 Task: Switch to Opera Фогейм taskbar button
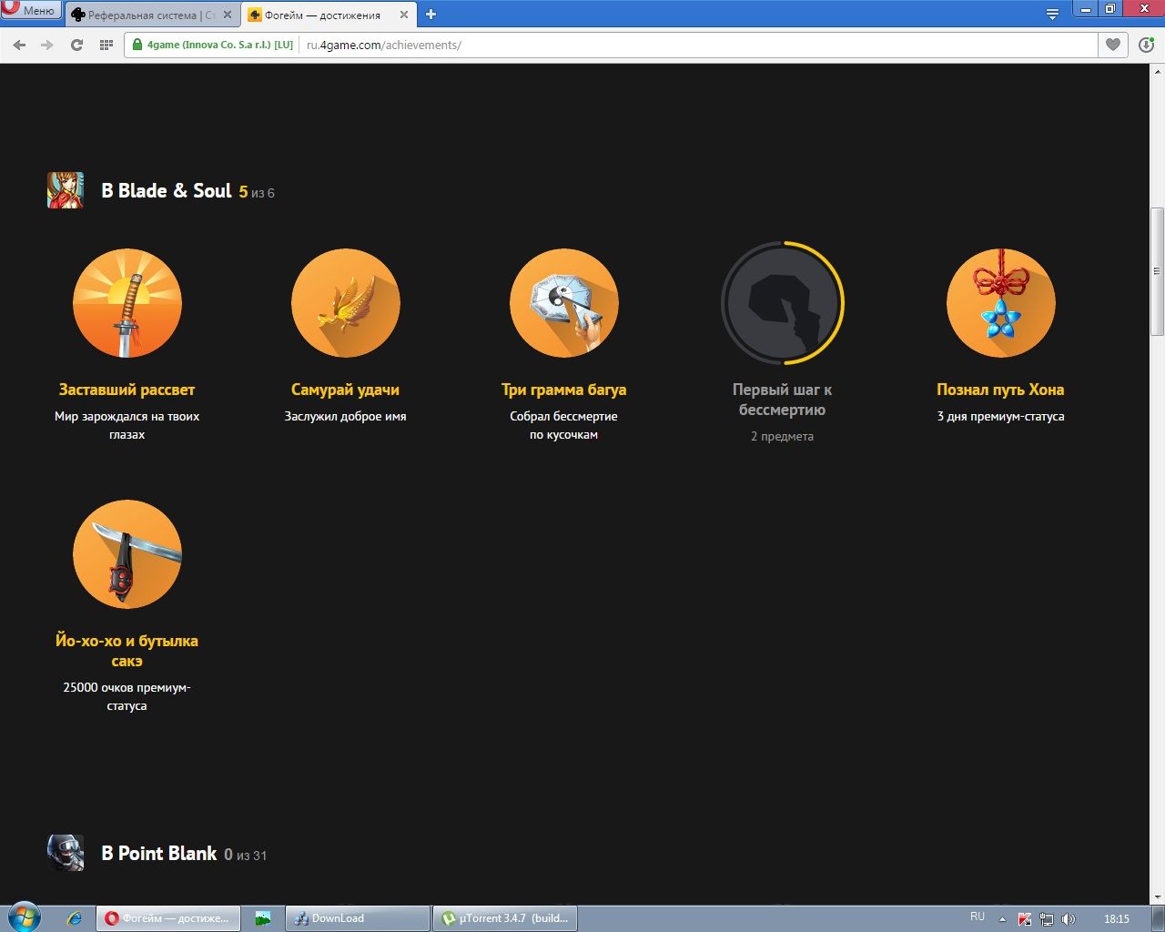pyautogui.click(x=168, y=918)
